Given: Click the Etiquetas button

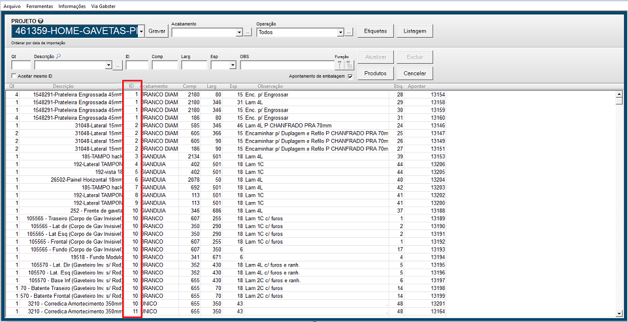Looking at the screenshot, I should click(x=376, y=31).
